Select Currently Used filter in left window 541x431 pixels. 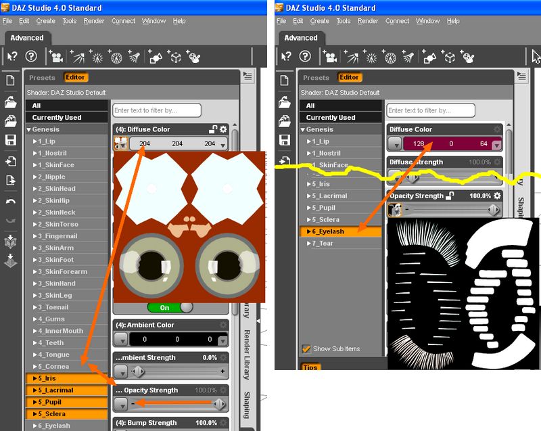(x=67, y=117)
